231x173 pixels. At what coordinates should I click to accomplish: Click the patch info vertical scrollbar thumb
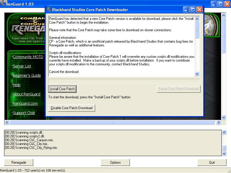pos(197,30)
